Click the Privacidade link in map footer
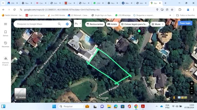The width and height of the screenshot is (197, 110). click(x=143, y=102)
